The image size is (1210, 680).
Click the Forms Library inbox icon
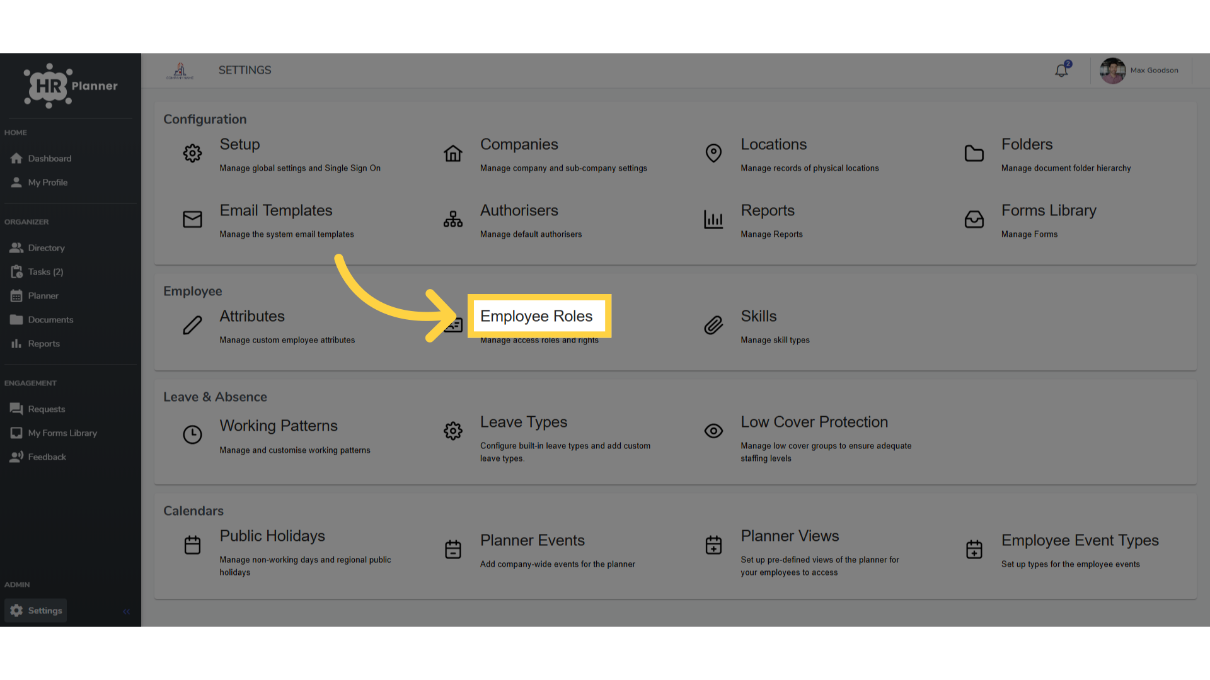pyautogui.click(x=974, y=219)
